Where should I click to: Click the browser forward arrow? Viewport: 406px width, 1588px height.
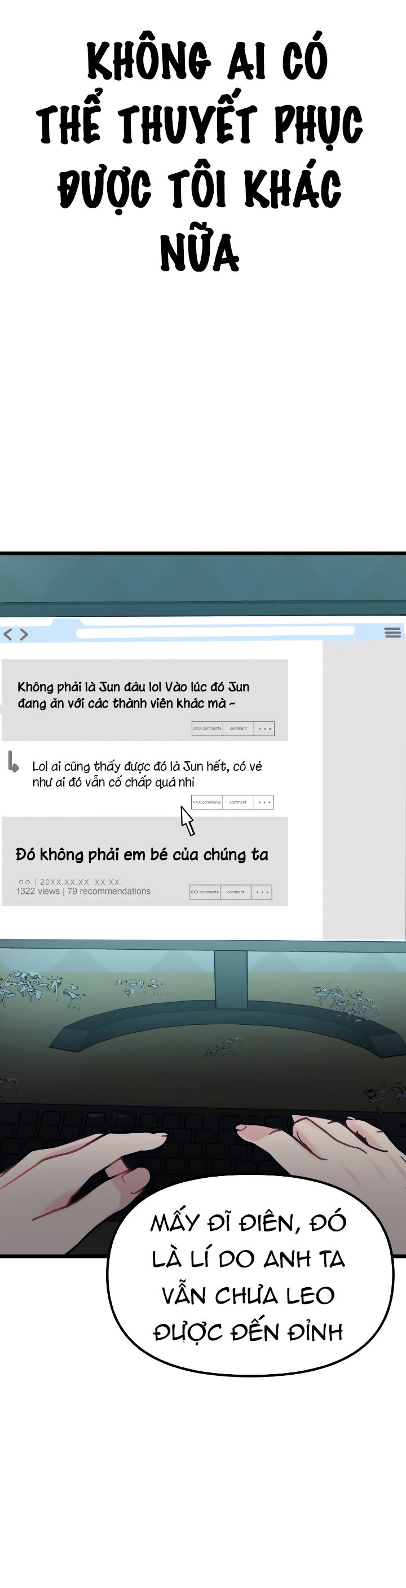[x=24, y=634]
